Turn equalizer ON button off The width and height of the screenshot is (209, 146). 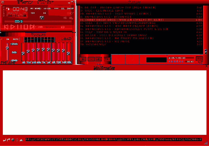coord(8,39)
